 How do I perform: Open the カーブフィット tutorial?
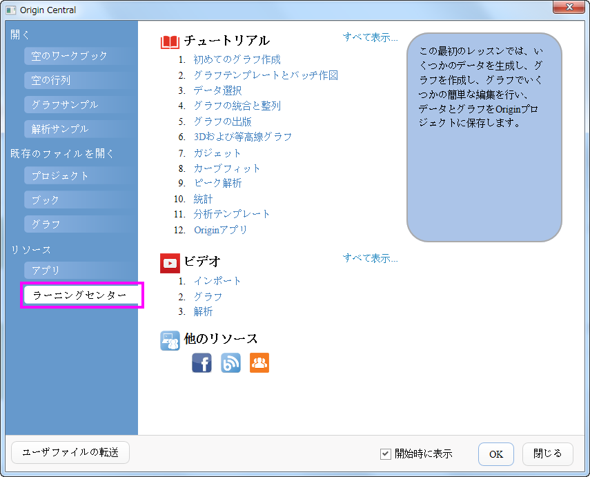[x=227, y=168]
